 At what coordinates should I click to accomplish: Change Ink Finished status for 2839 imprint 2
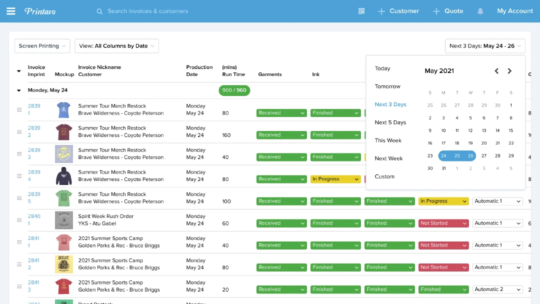[335, 135]
